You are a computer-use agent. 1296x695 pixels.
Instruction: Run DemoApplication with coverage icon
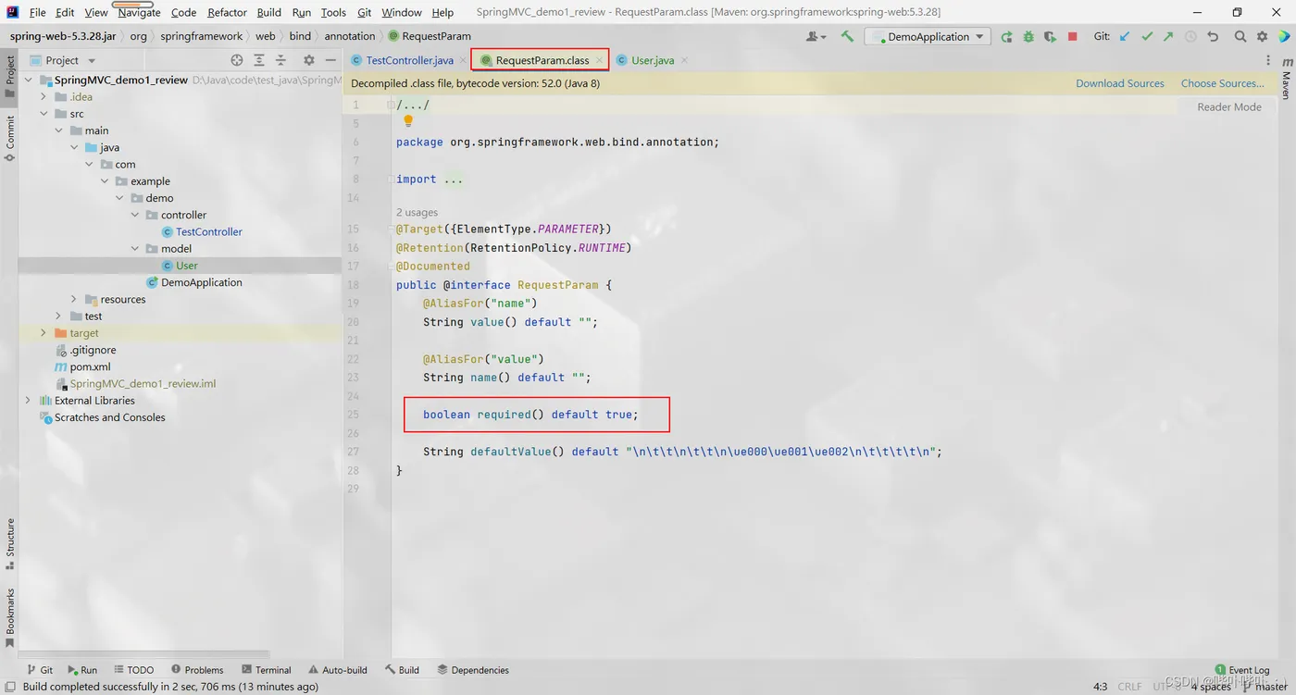1050,36
